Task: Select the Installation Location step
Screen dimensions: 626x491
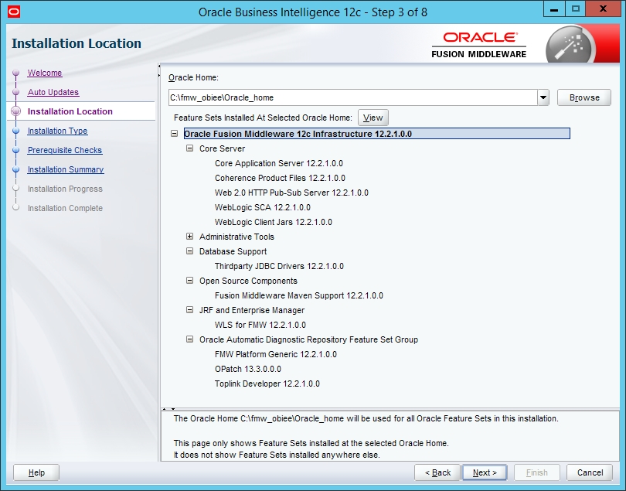Action: [70, 111]
